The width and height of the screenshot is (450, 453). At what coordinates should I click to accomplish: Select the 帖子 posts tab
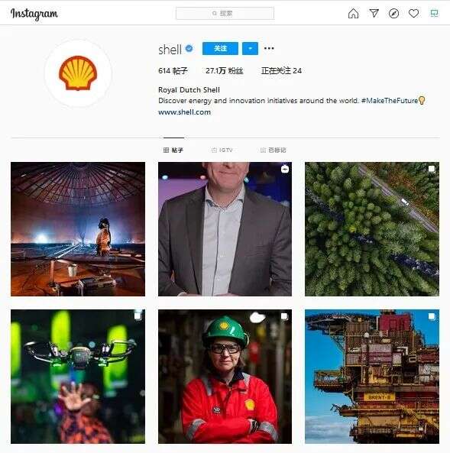173,150
